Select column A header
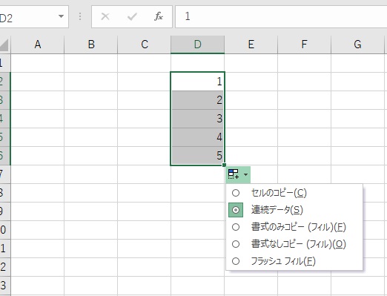The image size is (387, 296). click(x=37, y=45)
